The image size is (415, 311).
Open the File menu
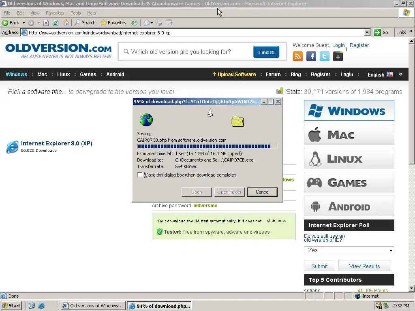[x=7, y=13]
